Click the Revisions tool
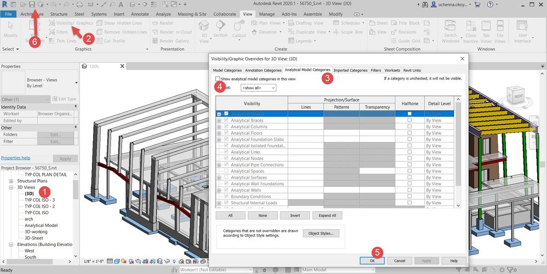This screenshot has width=547, height=274. (x=404, y=32)
